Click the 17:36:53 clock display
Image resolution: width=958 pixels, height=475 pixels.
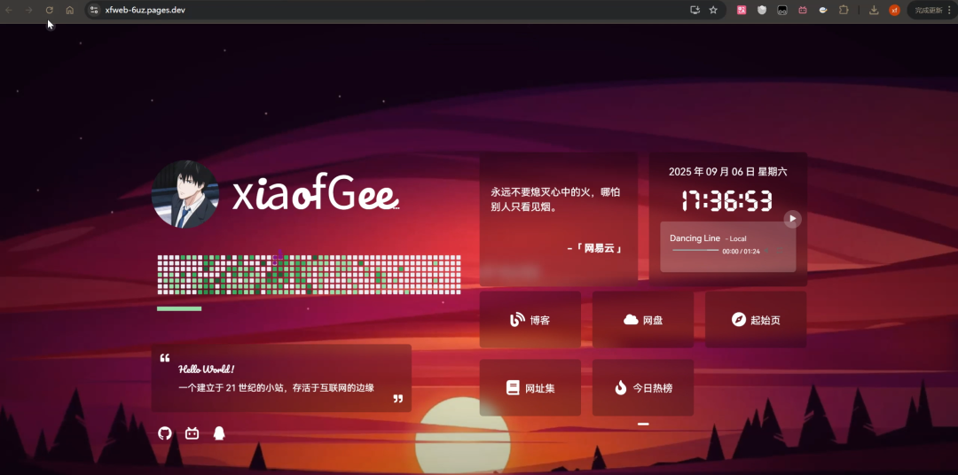click(x=727, y=201)
